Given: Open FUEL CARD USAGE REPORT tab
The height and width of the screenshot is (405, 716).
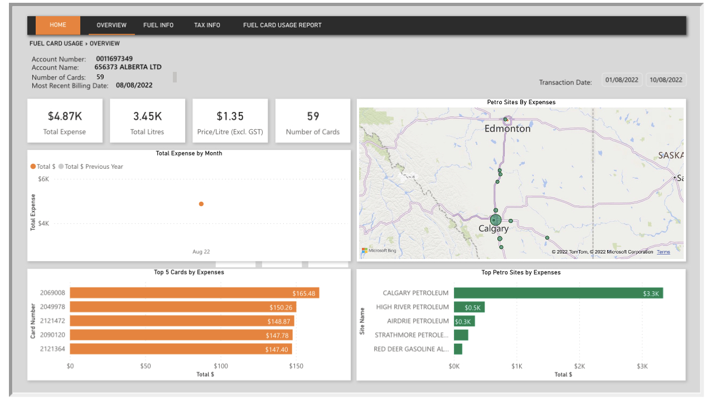Looking at the screenshot, I should click(282, 25).
